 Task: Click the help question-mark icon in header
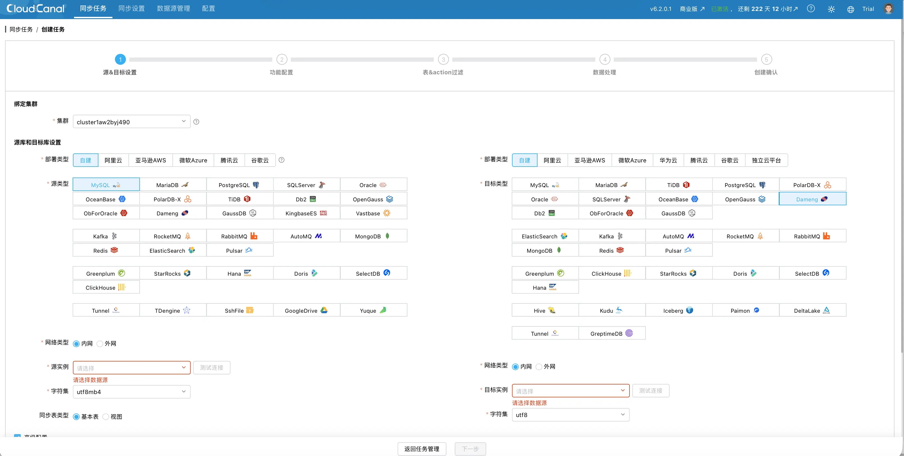coord(811,9)
